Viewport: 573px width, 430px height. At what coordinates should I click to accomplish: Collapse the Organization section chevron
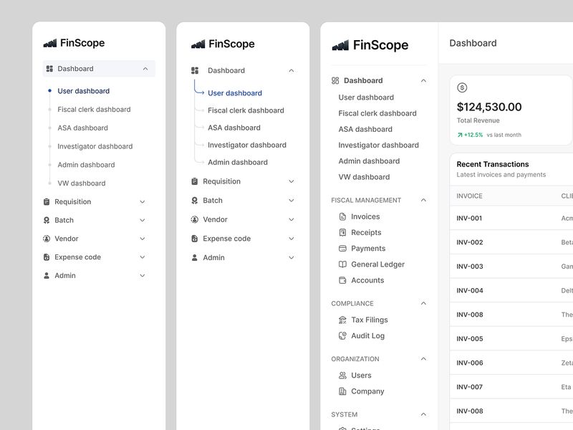(423, 359)
